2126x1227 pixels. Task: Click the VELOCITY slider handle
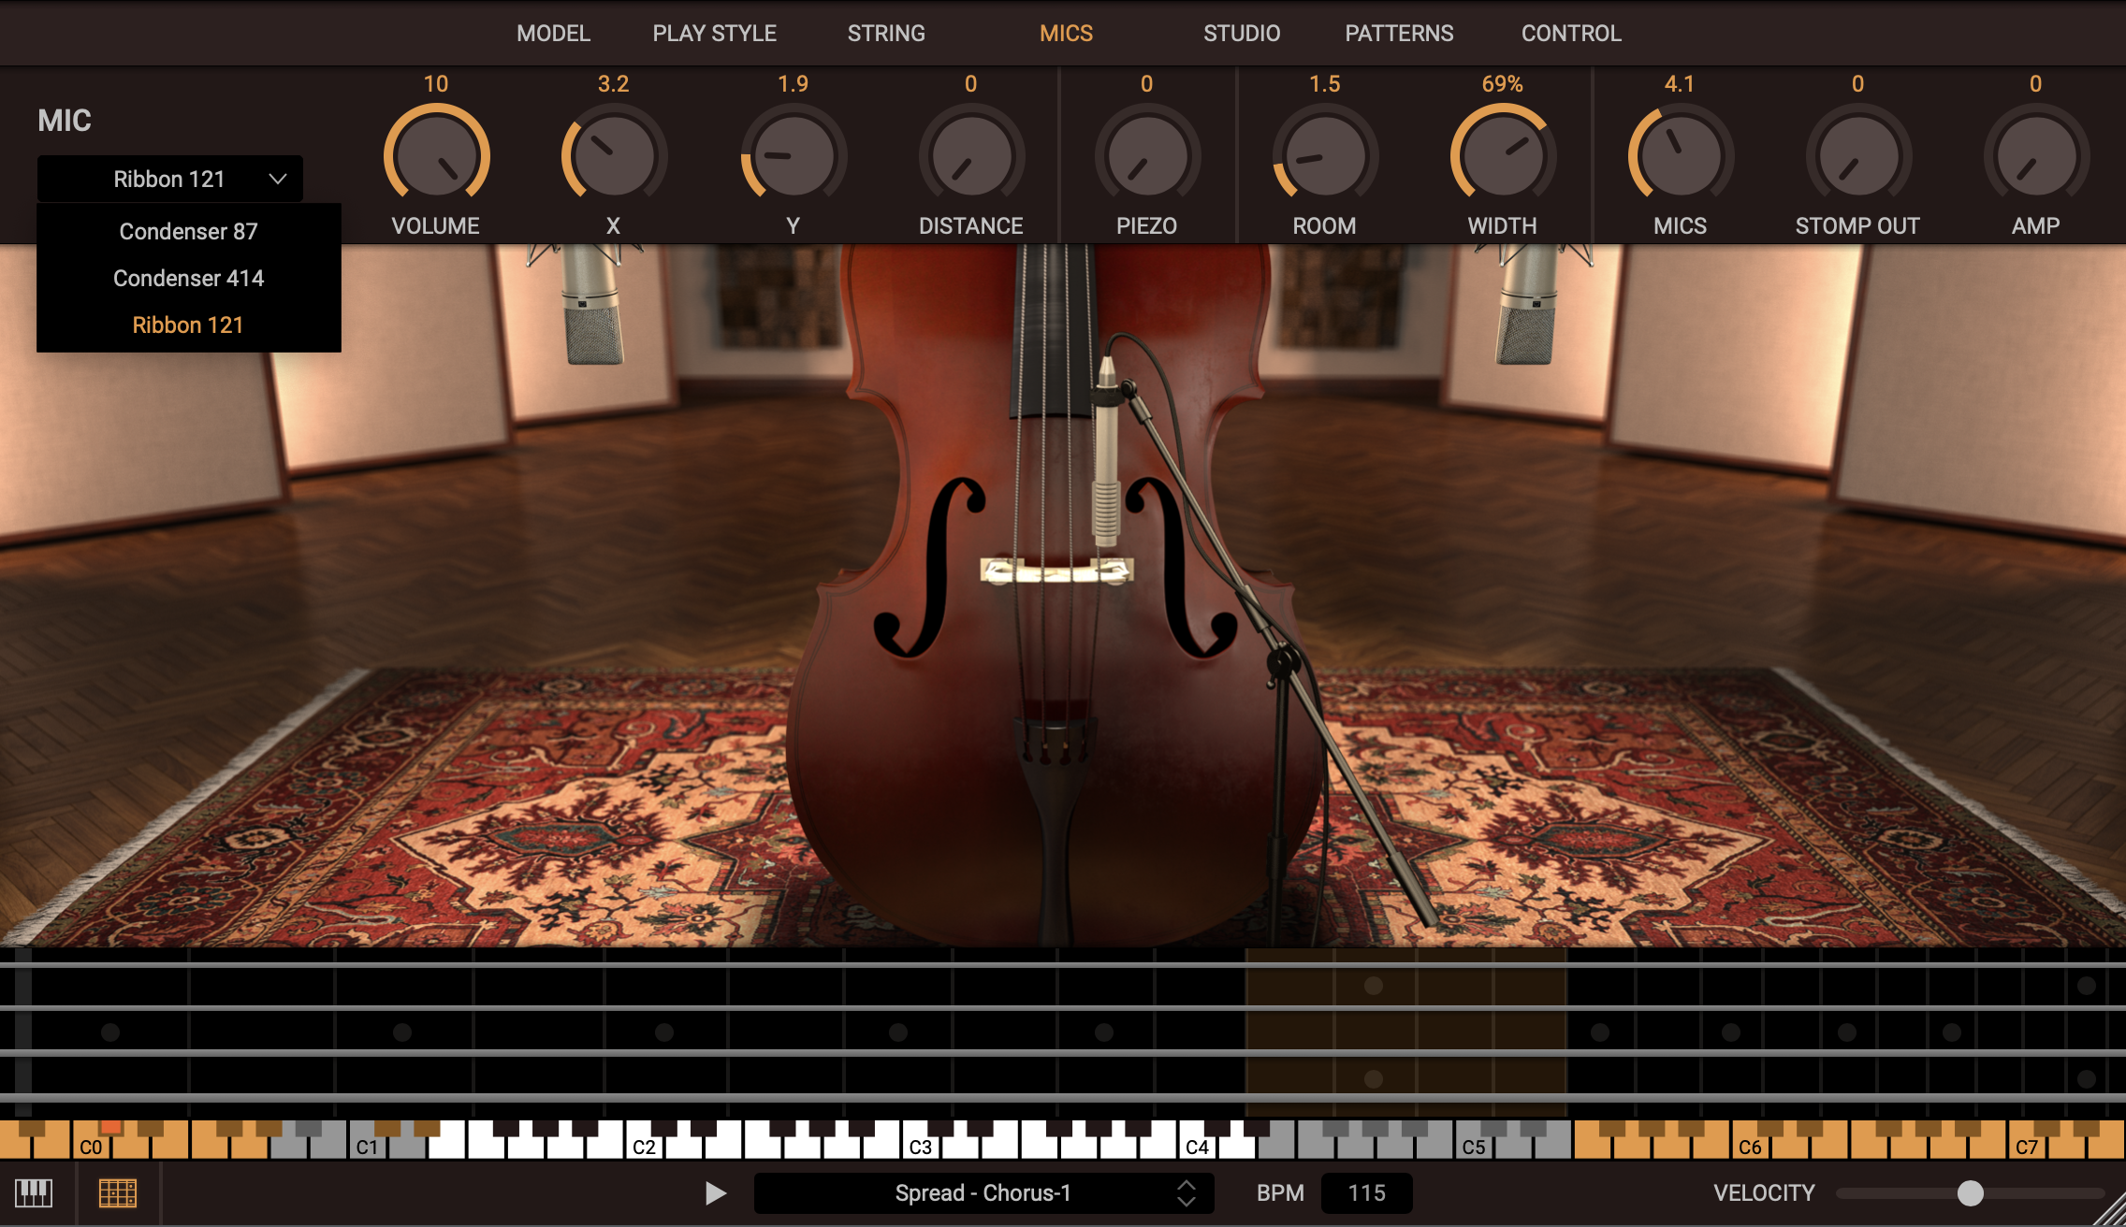pyautogui.click(x=1970, y=1192)
